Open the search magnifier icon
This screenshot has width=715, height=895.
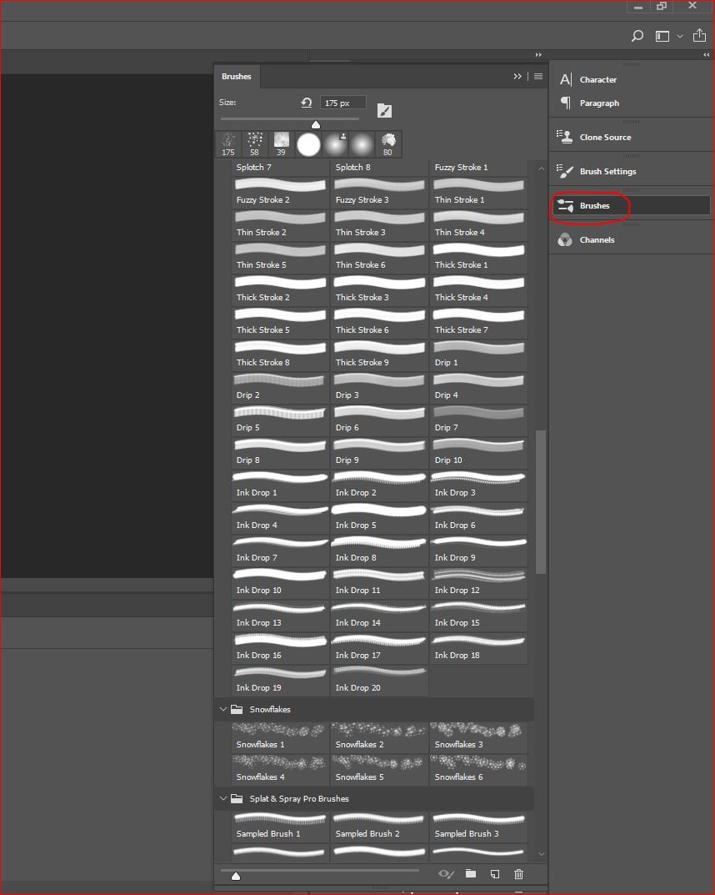pos(637,36)
